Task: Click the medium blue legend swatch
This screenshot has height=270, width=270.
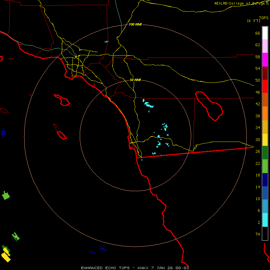Action: [x=265, y=193]
